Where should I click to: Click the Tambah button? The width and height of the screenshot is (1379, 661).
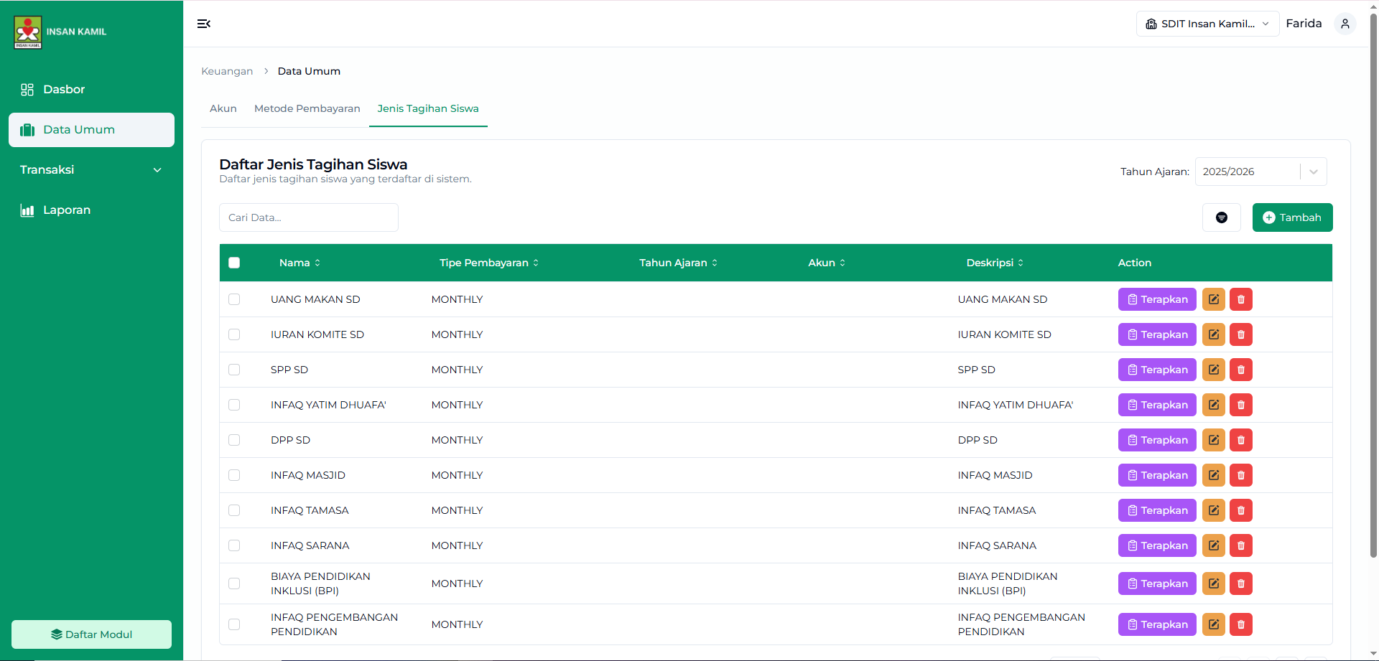[1291, 217]
